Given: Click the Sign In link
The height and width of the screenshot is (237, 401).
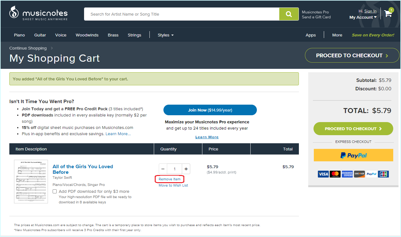Looking at the screenshot, I should click(x=370, y=11).
